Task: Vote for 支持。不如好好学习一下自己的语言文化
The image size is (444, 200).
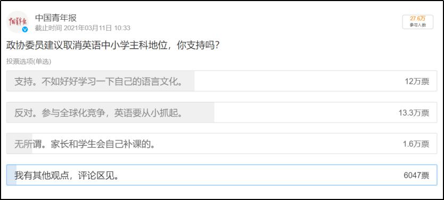Action: [x=221, y=81]
